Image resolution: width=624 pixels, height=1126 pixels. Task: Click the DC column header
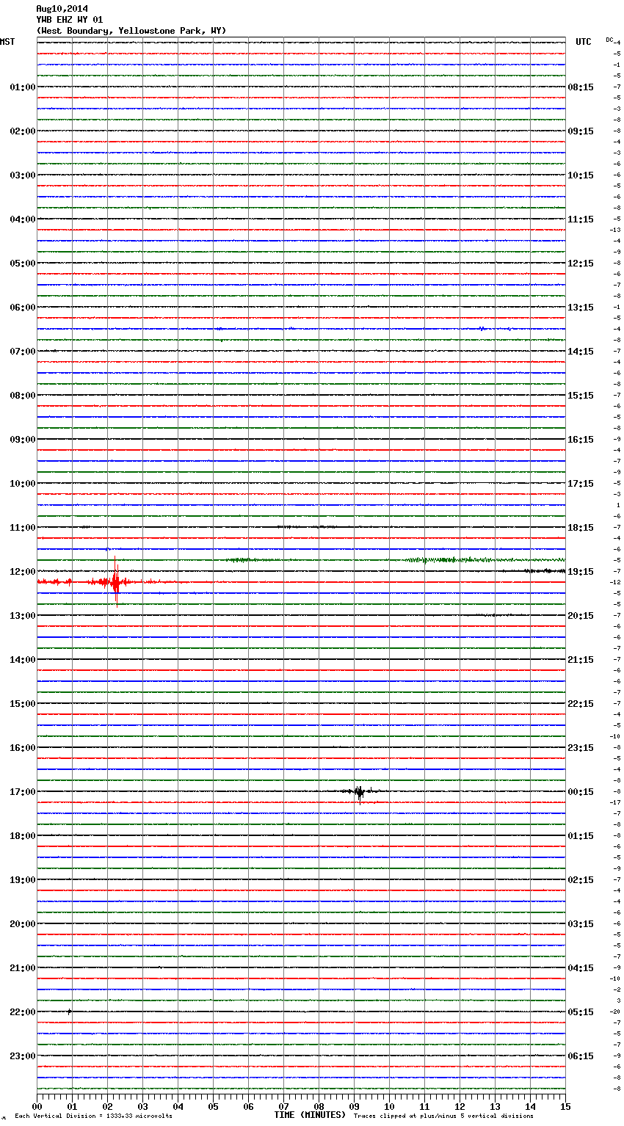(x=609, y=40)
